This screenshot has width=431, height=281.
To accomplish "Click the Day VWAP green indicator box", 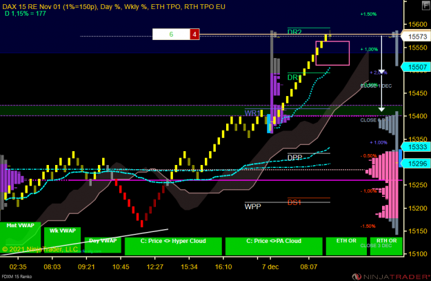I will [103, 245].
